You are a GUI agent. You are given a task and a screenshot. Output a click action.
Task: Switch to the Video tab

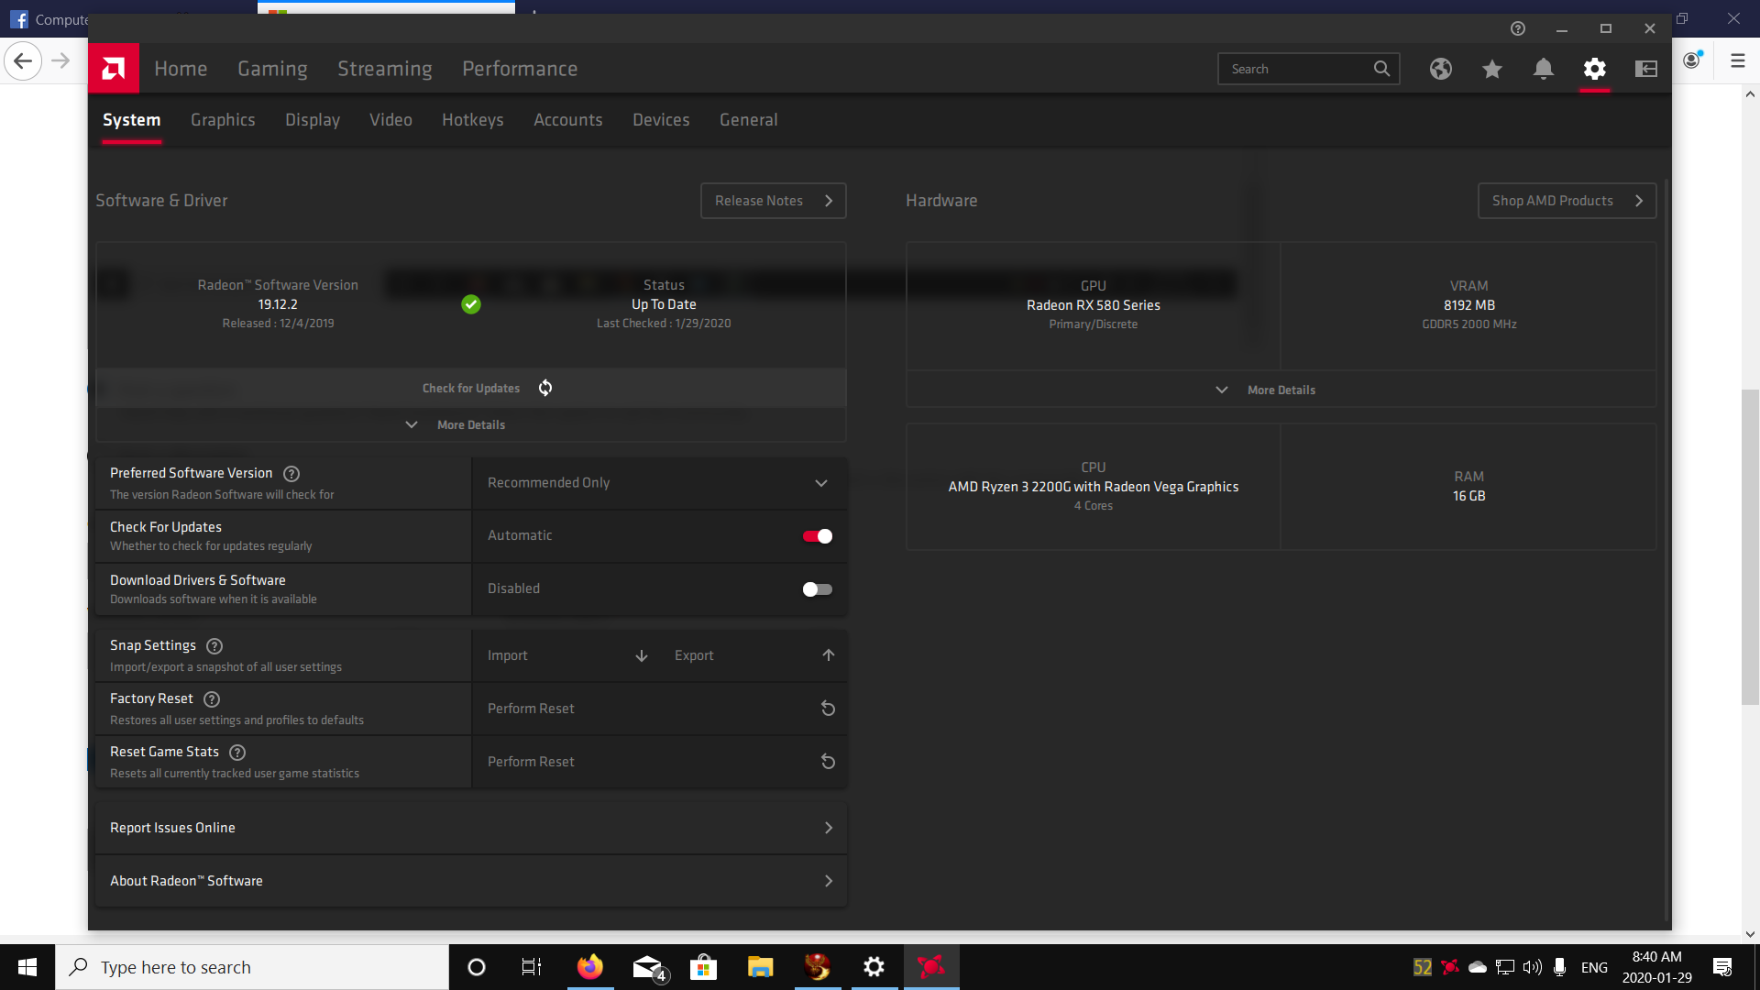[390, 120]
